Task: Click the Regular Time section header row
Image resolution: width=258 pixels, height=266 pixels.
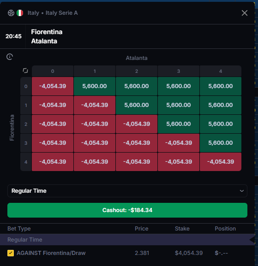Action: click(x=127, y=240)
